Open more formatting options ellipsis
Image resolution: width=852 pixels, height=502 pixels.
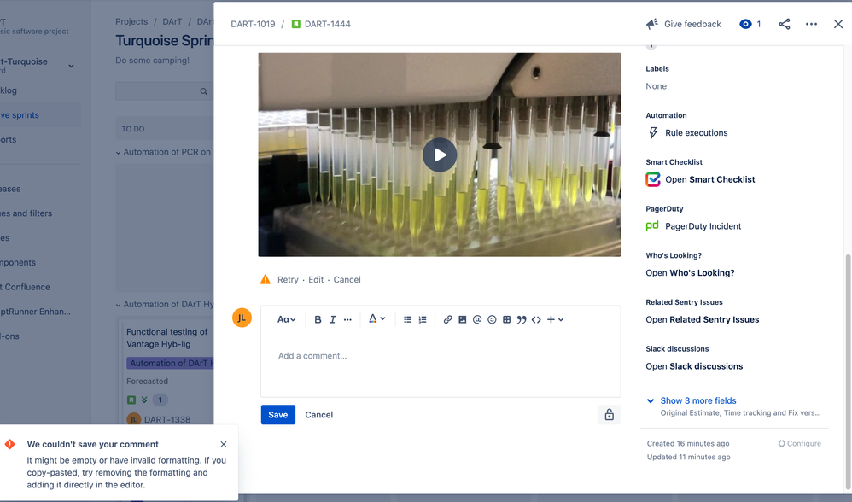pyautogui.click(x=347, y=319)
